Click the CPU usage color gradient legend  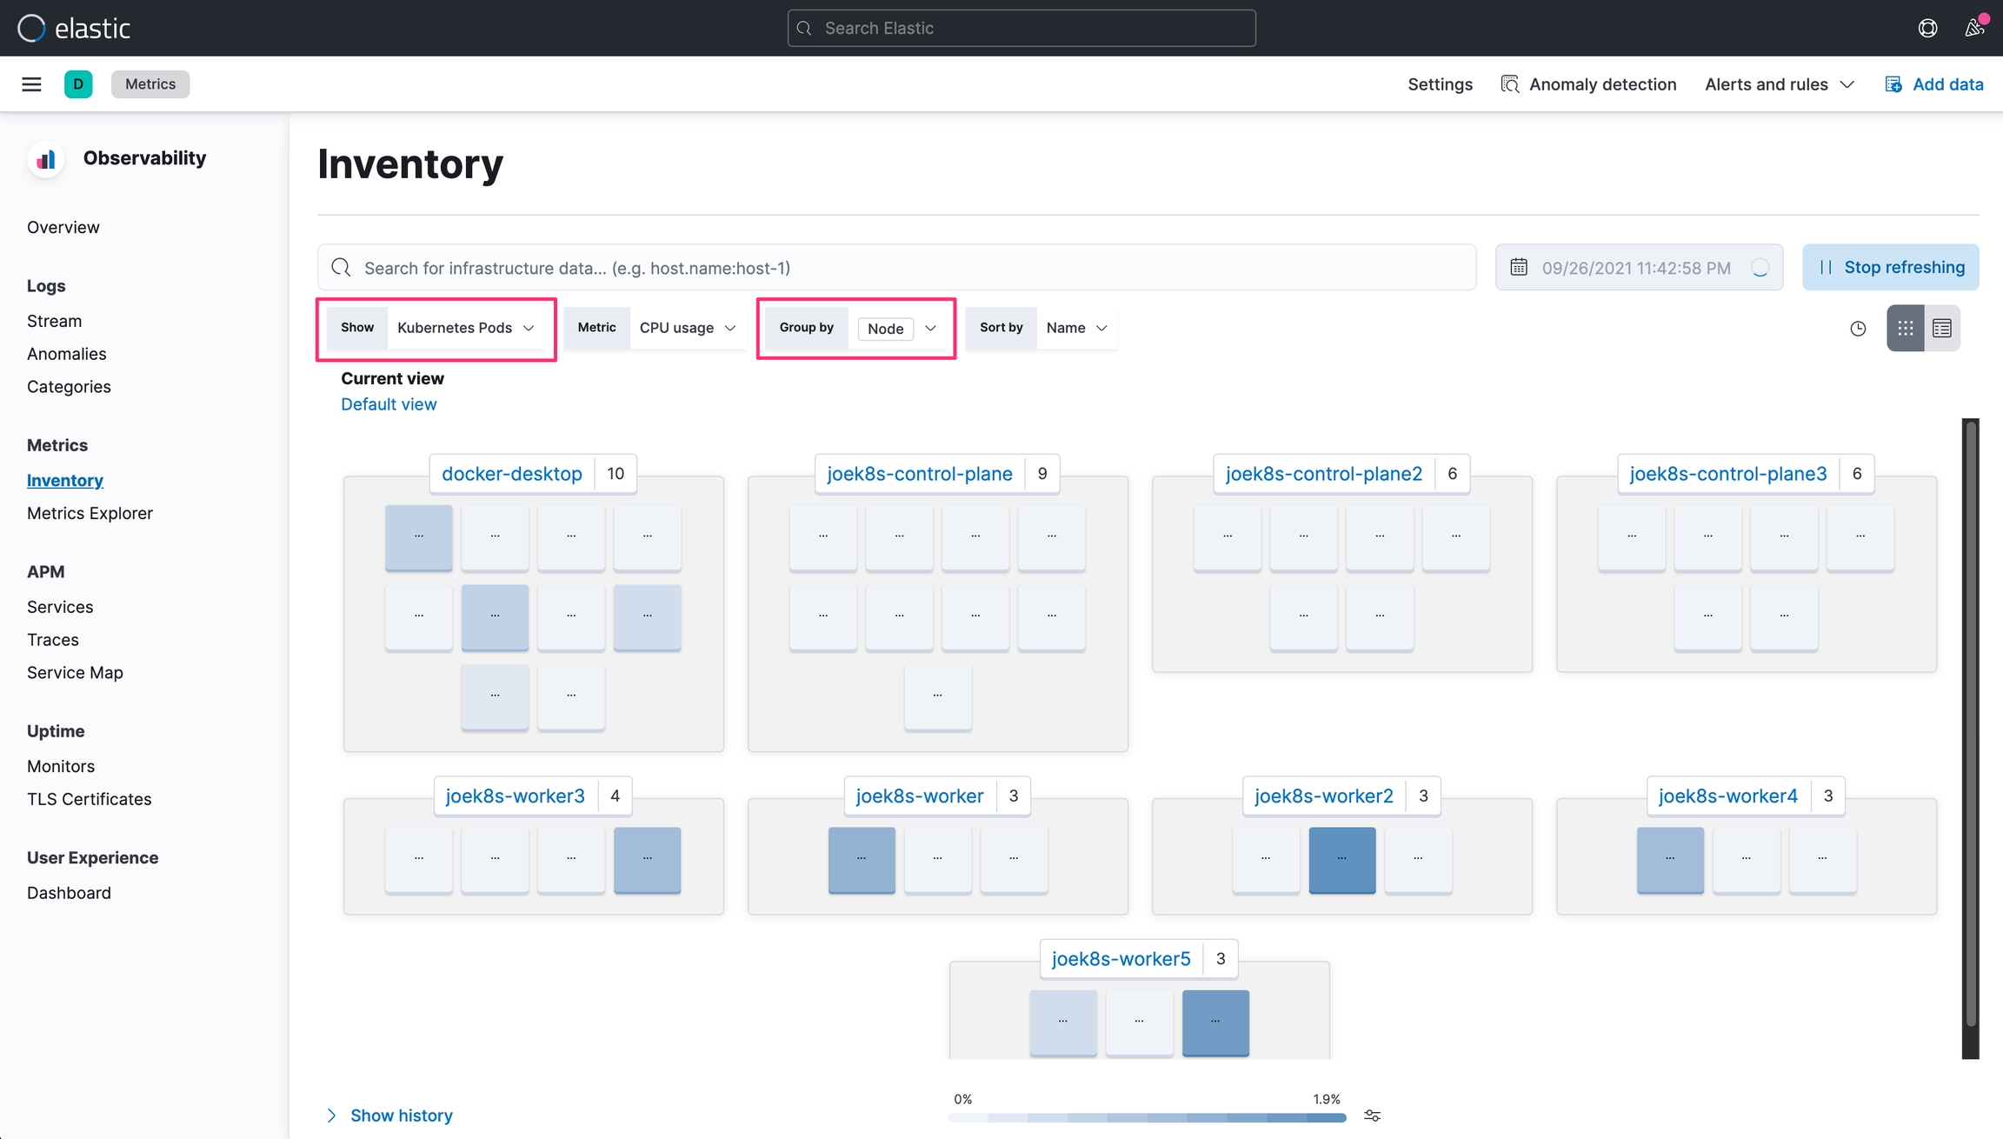tap(1147, 1117)
